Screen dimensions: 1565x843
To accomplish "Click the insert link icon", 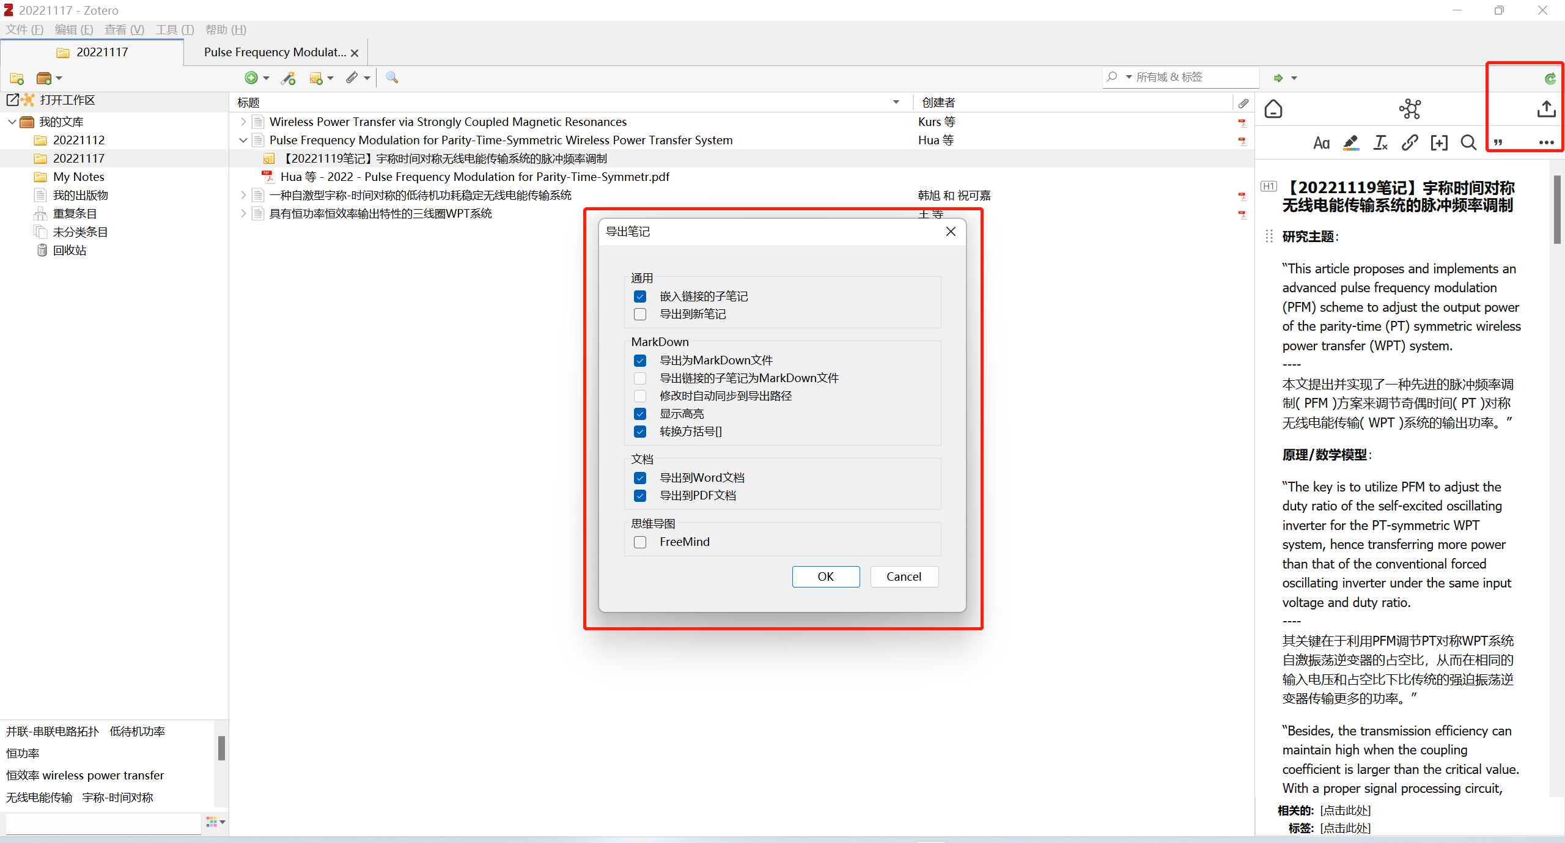I will 1409,143.
